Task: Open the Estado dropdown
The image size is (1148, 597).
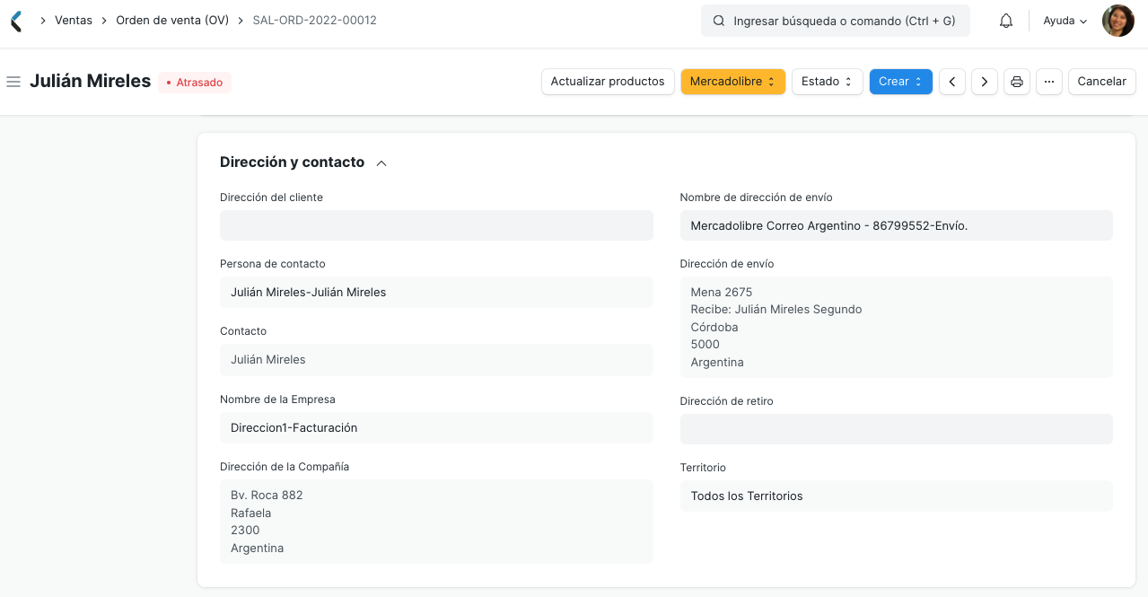Action: [x=826, y=81]
